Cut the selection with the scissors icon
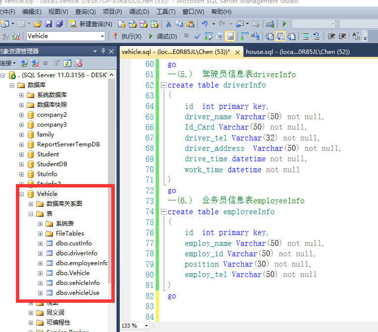Screen dimensions: 378x332 click(168, 24)
